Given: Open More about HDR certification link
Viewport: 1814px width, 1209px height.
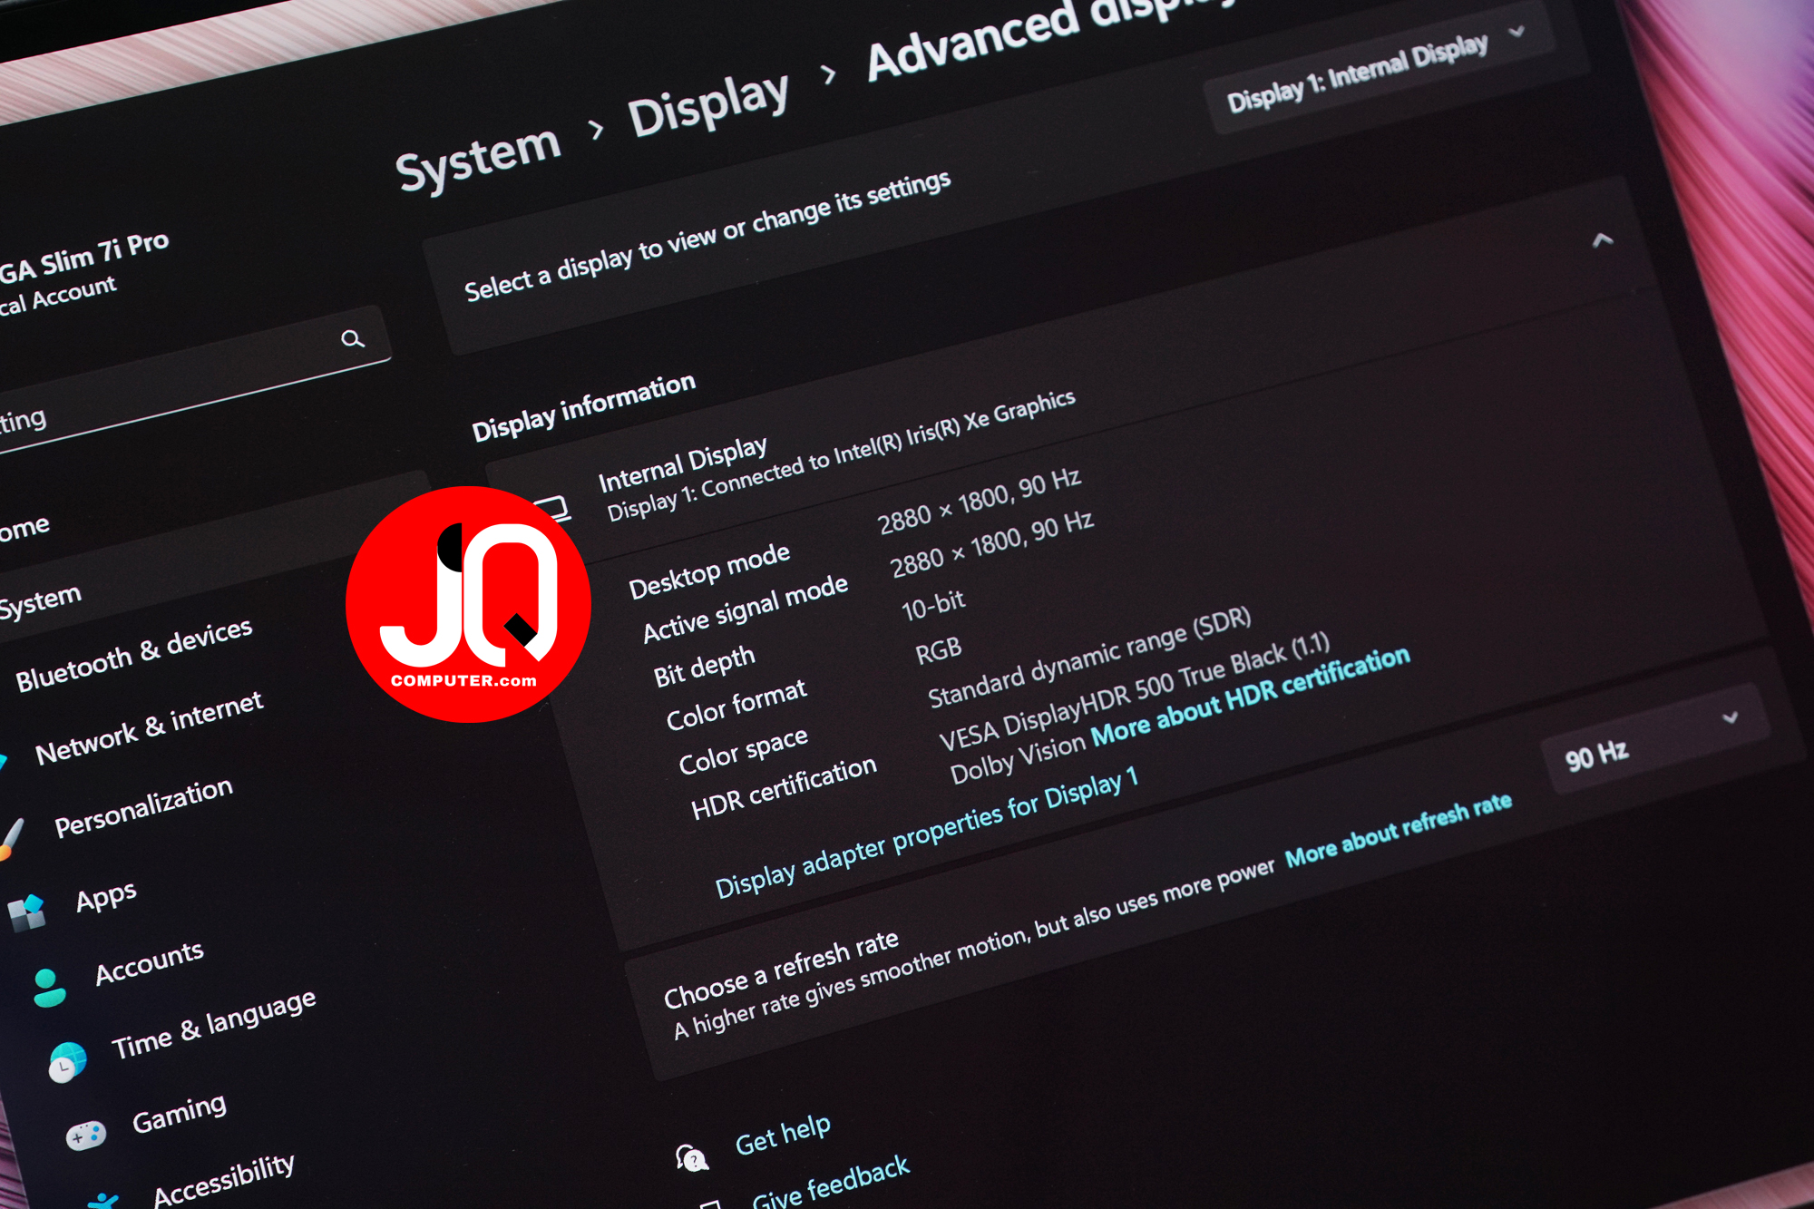Looking at the screenshot, I should pyautogui.click(x=1250, y=695).
